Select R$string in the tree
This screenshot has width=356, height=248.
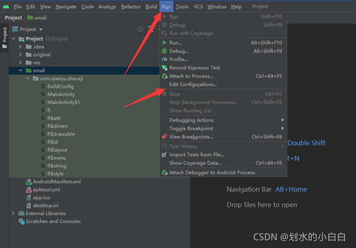(57, 165)
